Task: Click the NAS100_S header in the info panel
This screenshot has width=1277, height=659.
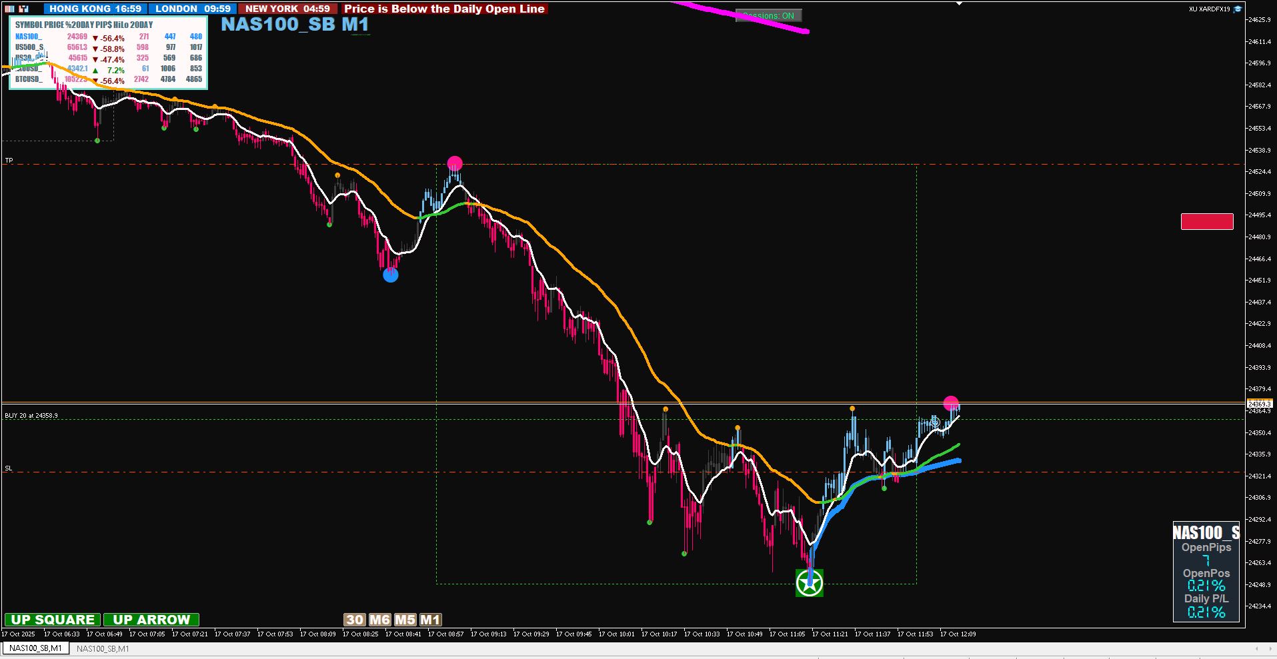Action: coord(1206,532)
